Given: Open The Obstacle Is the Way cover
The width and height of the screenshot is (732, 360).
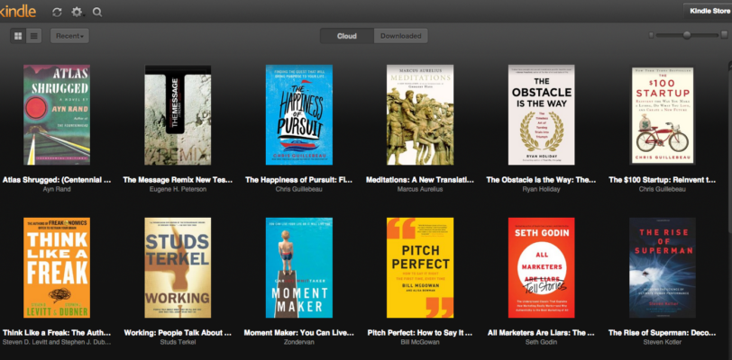Looking at the screenshot, I should [541, 114].
